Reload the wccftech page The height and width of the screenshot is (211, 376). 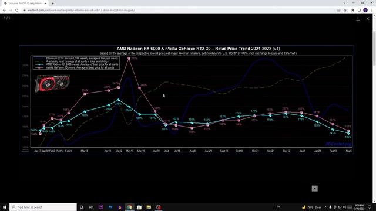[17, 11]
